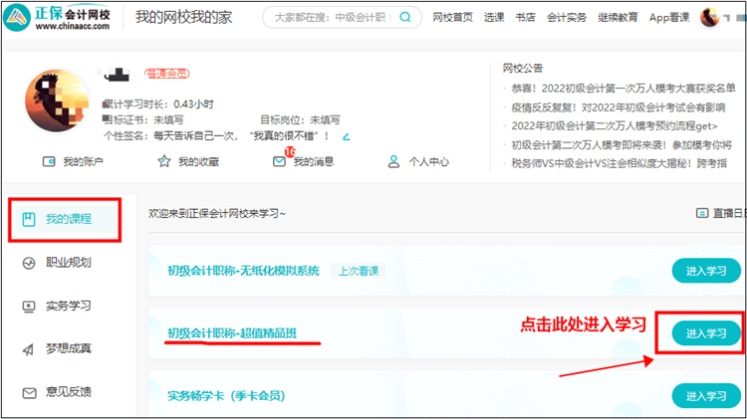Click the 意见反馈 envelope icon
Image resolution: width=747 pixels, height=419 pixels.
[x=30, y=393]
